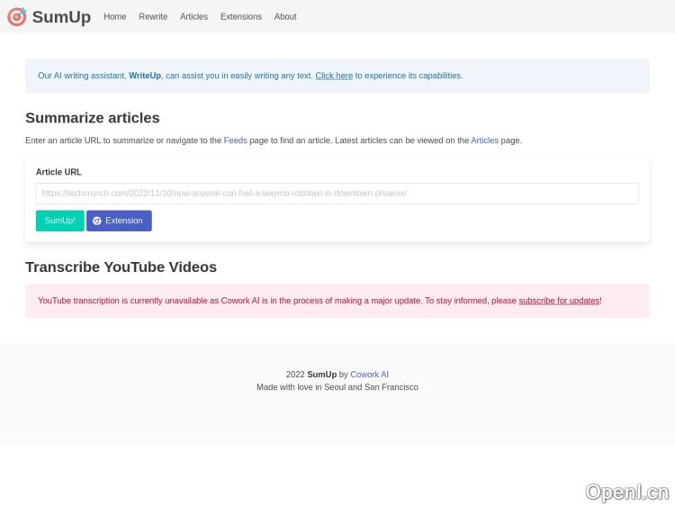Focus the Article URL input field
Image resolution: width=675 pixels, height=506 pixels.
(337, 194)
